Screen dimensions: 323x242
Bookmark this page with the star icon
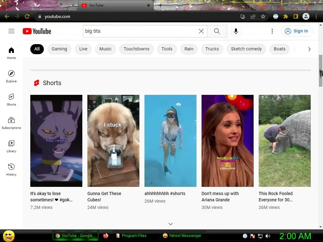coord(263,16)
